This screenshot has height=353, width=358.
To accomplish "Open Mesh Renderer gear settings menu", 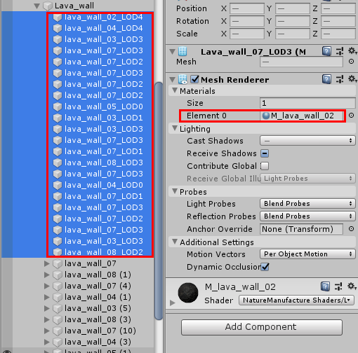I will [352, 79].
